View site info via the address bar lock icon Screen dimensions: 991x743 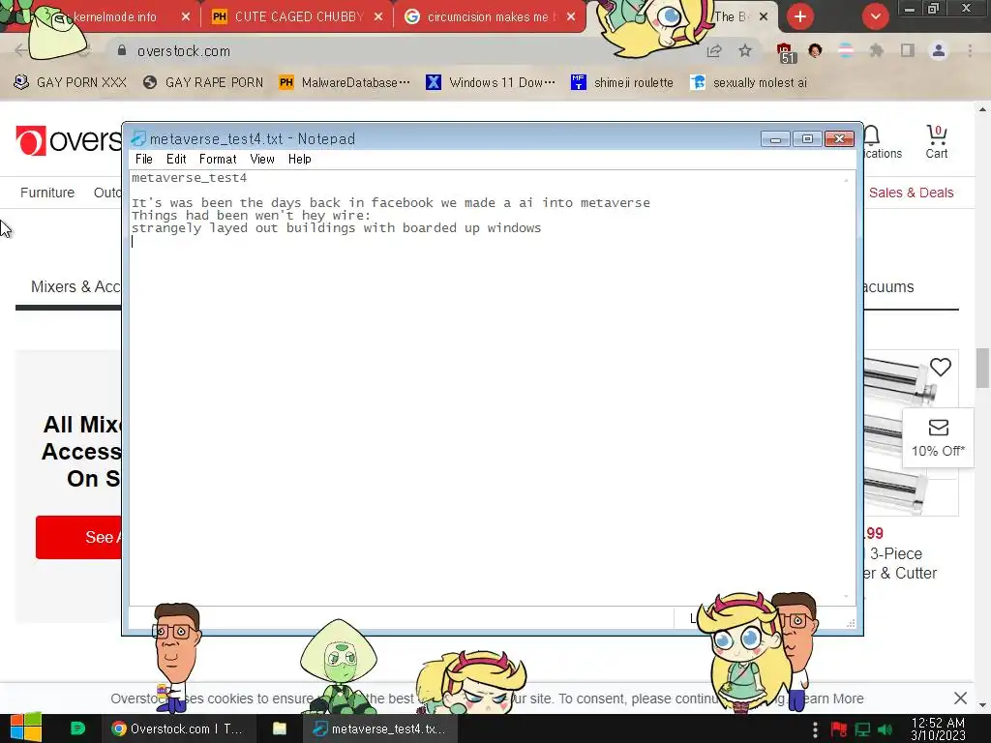122,50
